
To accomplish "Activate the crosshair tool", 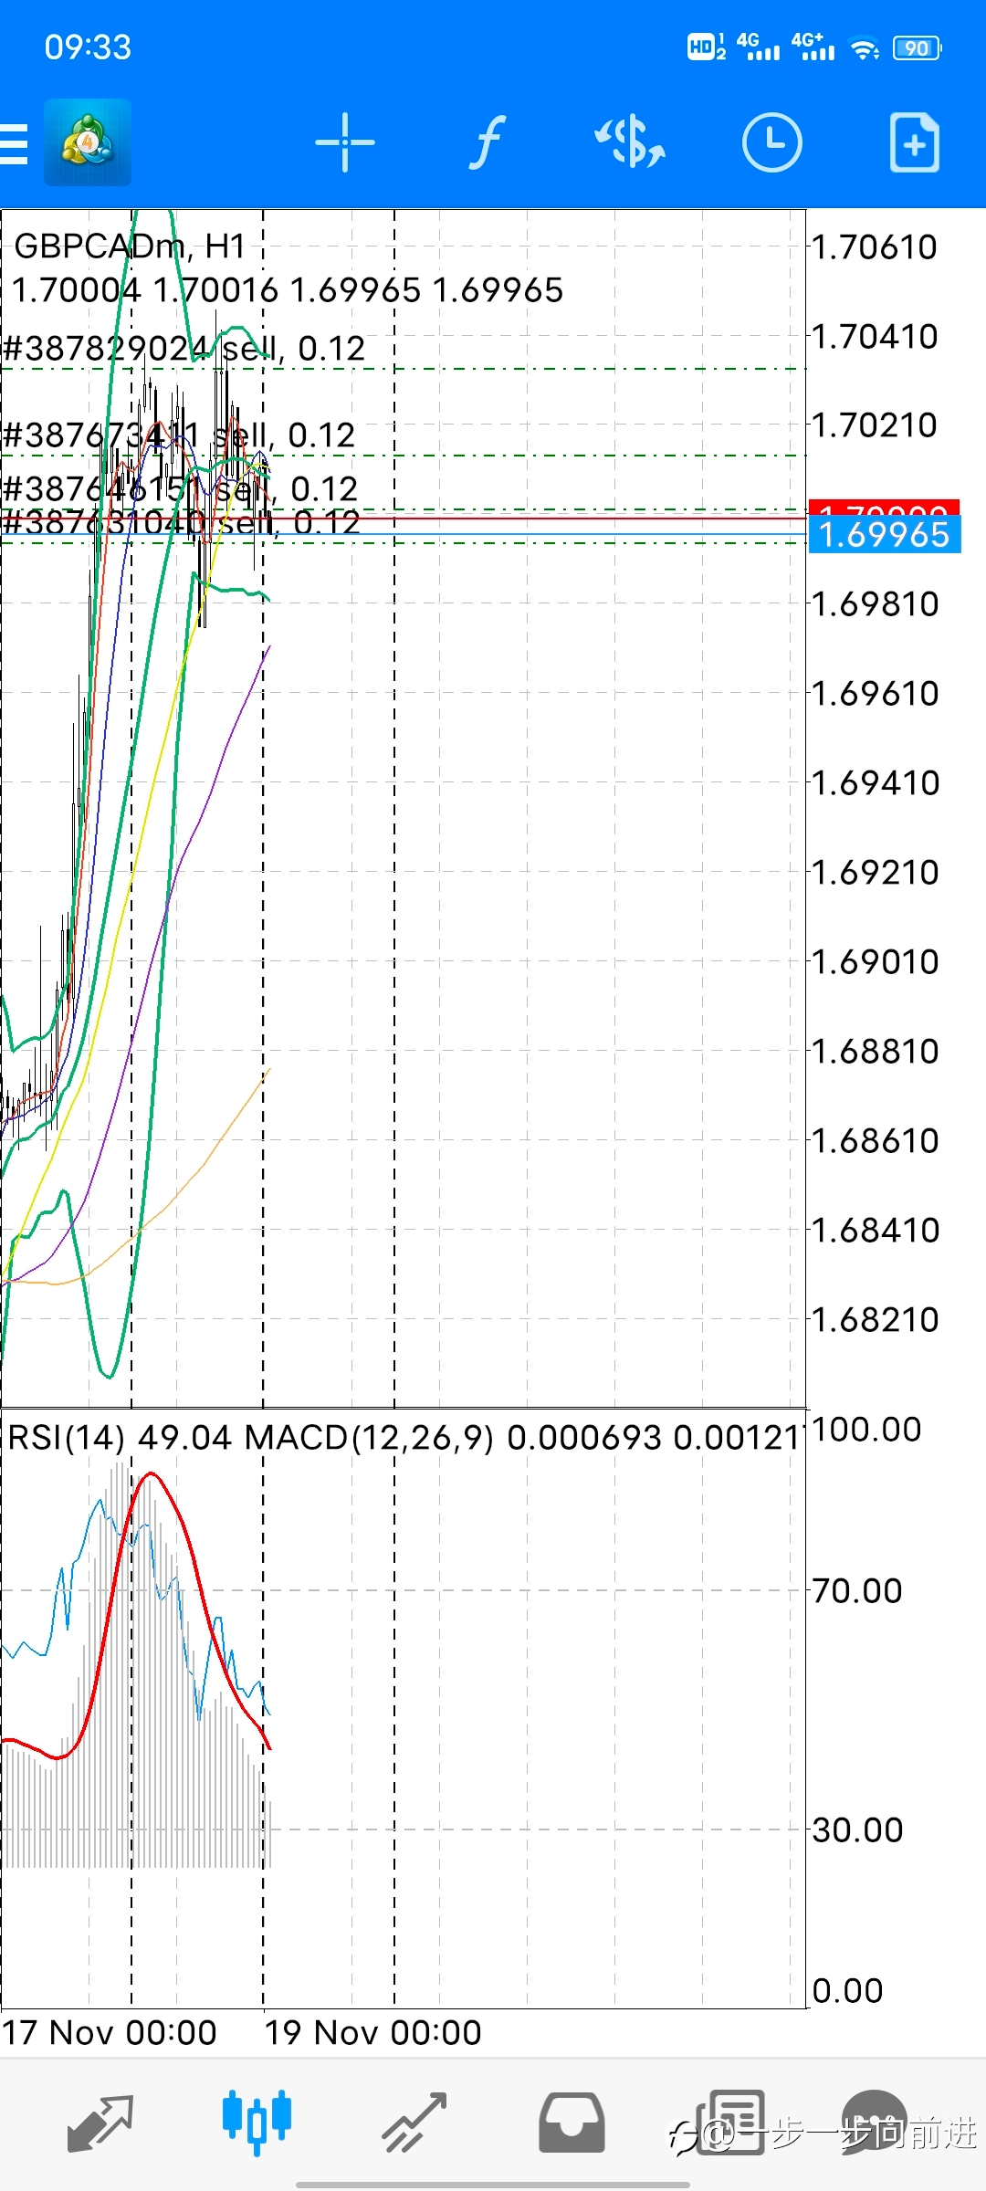I will pyautogui.click(x=345, y=142).
